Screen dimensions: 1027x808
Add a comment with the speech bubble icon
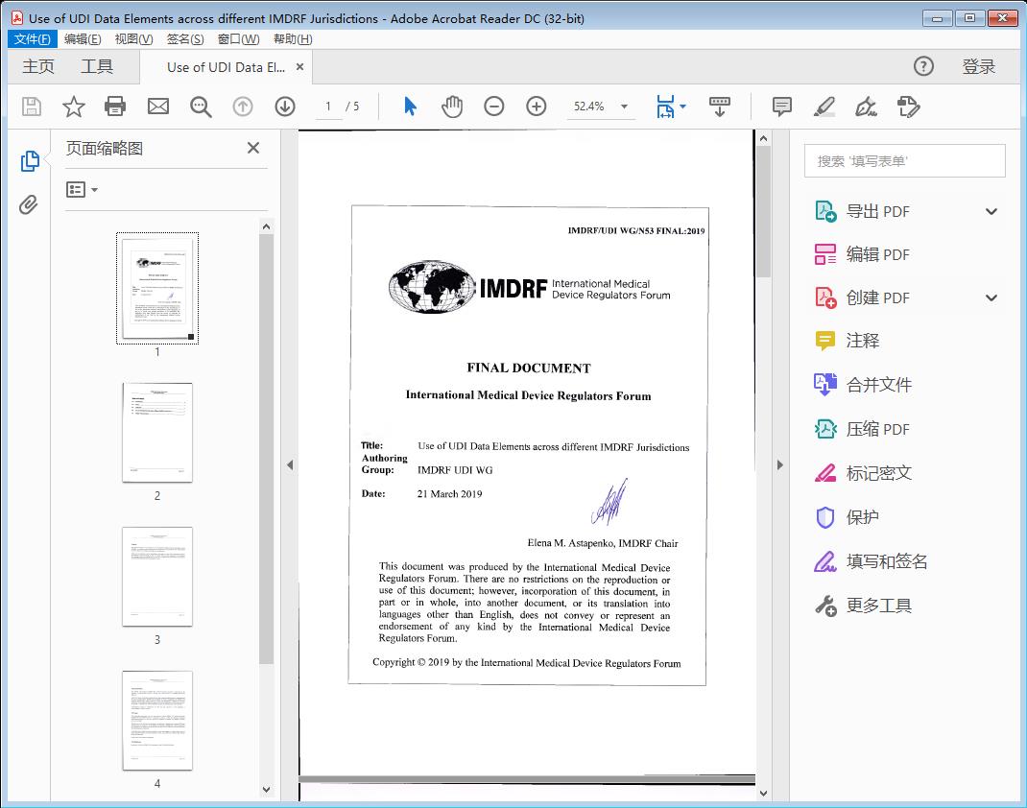pos(781,107)
